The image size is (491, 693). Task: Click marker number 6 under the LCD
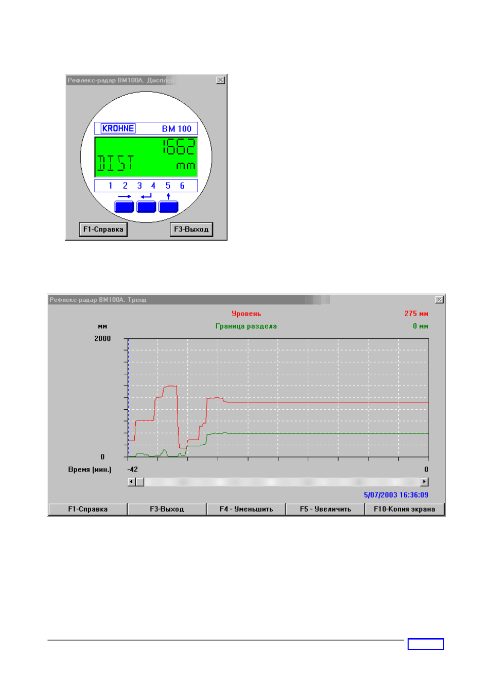click(x=182, y=186)
